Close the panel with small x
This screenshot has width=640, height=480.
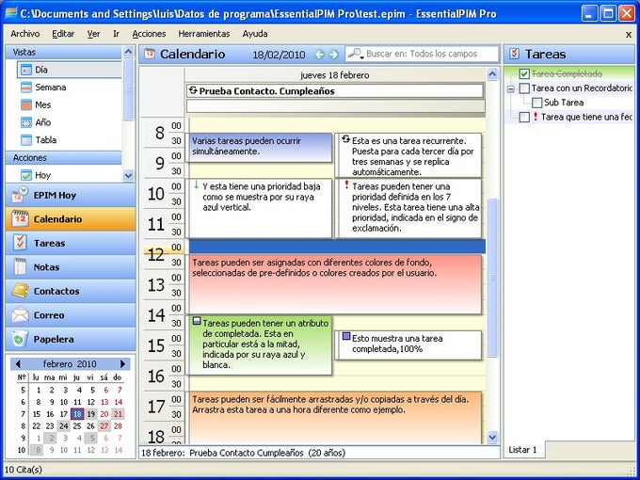[629, 35]
